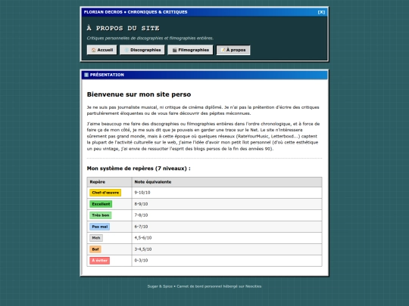Select the Meh grey badge
The width and height of the screenshot is (409, 306).
tap(96, 238)
